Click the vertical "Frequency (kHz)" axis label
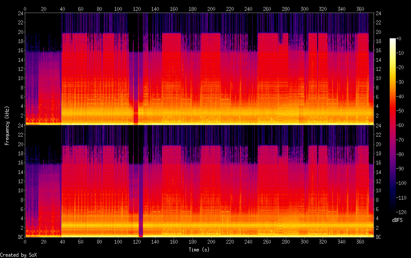This screenshot has width=411, height=258. [x=7, y=125]
